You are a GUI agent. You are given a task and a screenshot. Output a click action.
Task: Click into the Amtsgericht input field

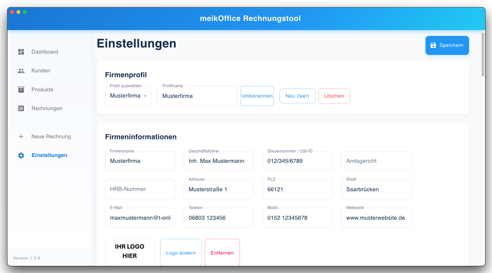point(376,161)
